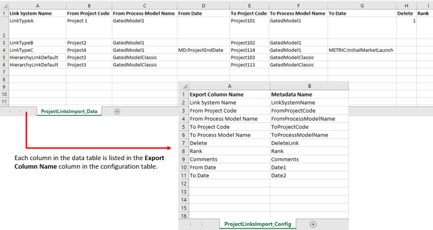
Task: Select Delete value 1 in row 2
Action: coord(406,28)
